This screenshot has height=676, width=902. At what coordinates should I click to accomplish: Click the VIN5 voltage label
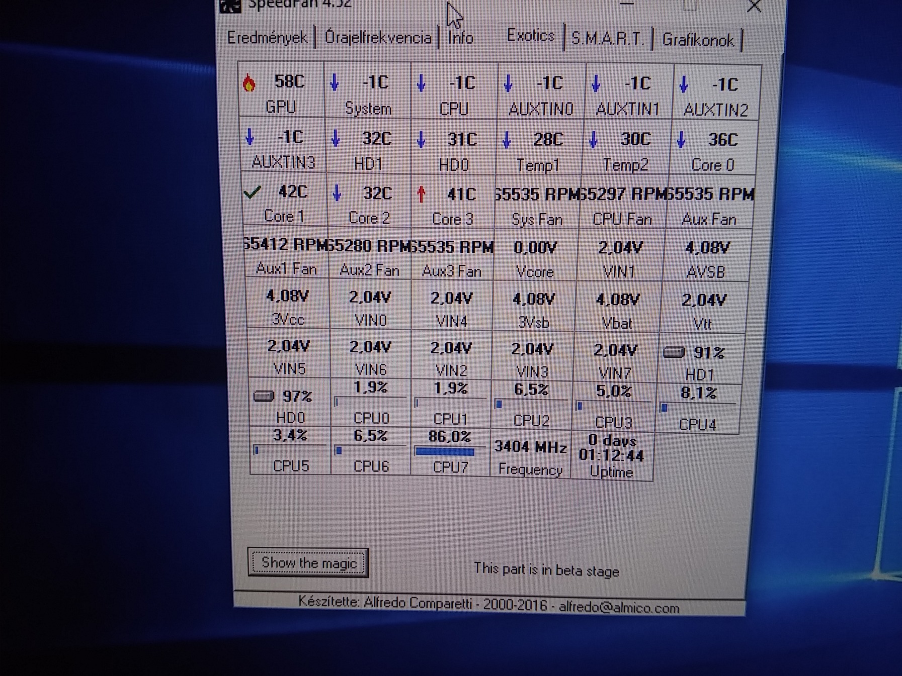[289, 369]
